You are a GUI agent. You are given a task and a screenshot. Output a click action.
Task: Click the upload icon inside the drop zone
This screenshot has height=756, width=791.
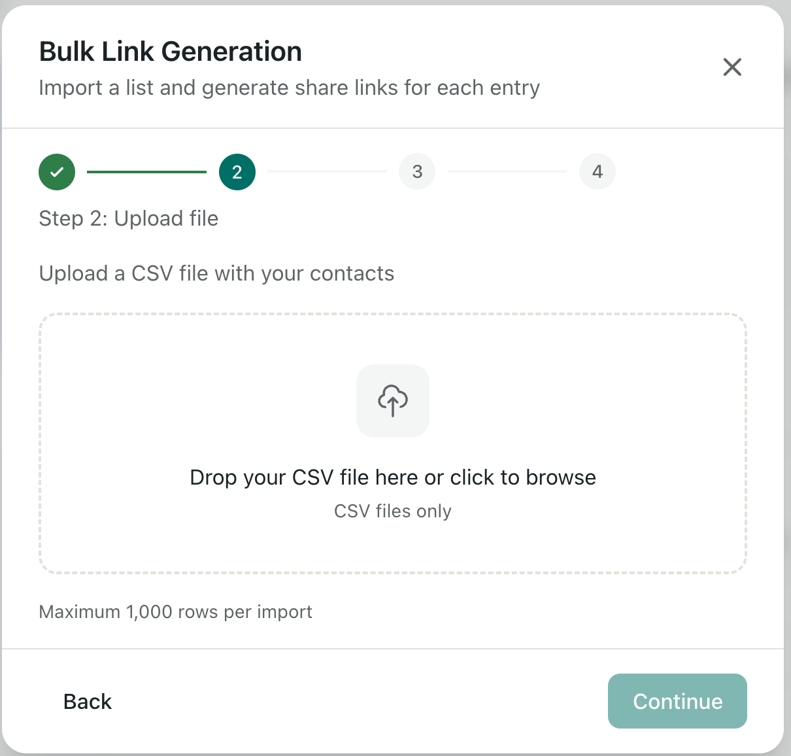click(x=392, y=400)
